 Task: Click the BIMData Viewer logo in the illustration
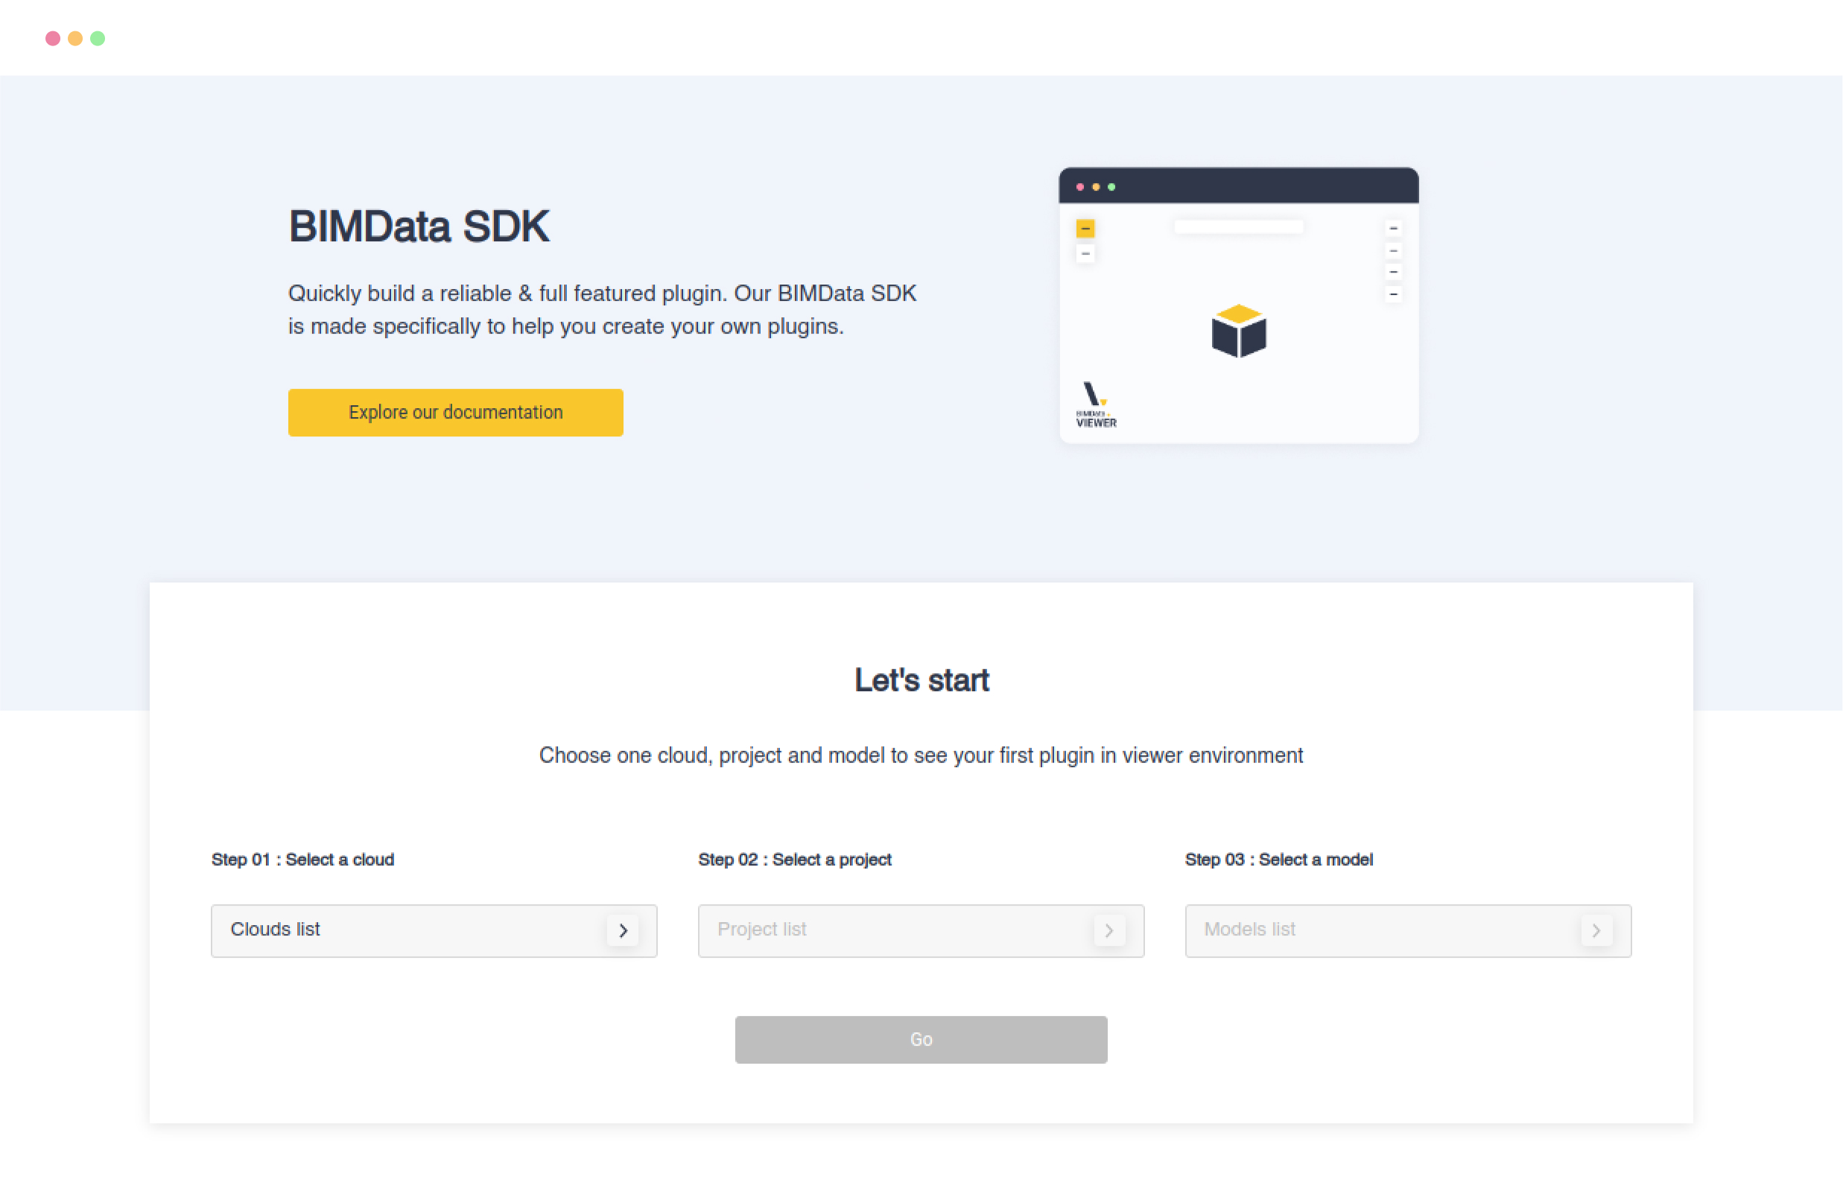coord(1094,403)
